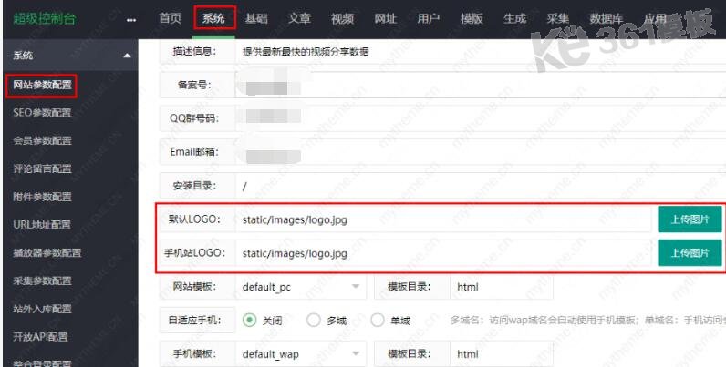
Task: Click the 默认LOGO path input field
Action: click(443, 219)
